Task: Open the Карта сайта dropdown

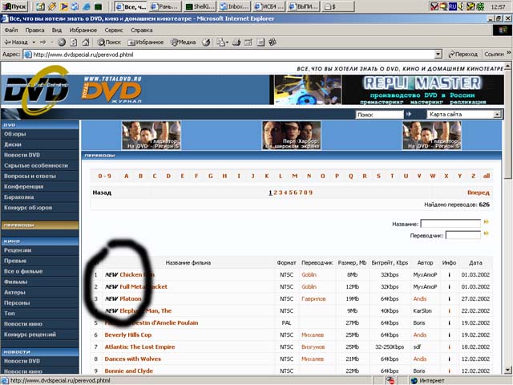Action: (x=497, y=114)
